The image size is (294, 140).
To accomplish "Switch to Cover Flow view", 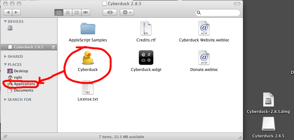I will (x=85, y=13).
